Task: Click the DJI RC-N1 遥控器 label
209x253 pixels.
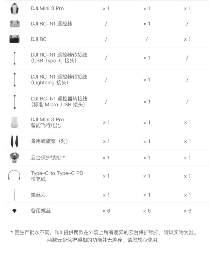Action: click(51, 24)
